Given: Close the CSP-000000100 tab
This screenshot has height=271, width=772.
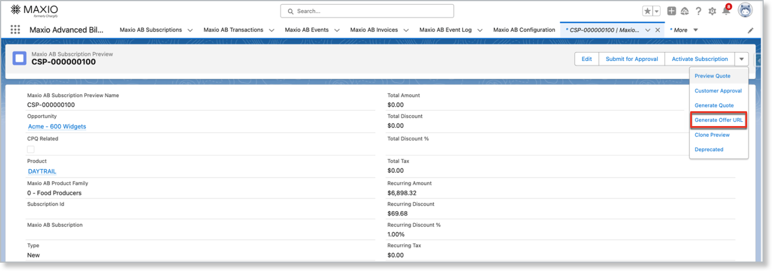Looking at the screenshot, I should click(658, 30).
